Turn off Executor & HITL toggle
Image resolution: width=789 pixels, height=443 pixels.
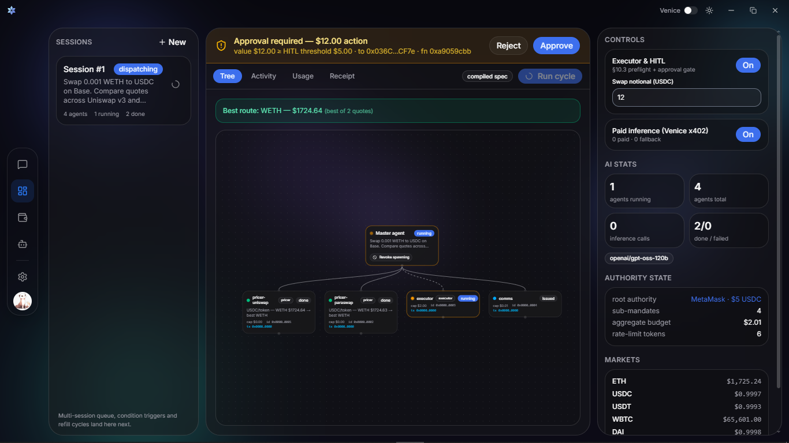click(x=748, y=65)
